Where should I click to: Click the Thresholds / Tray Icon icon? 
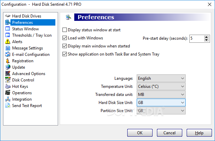coord(8,35)
